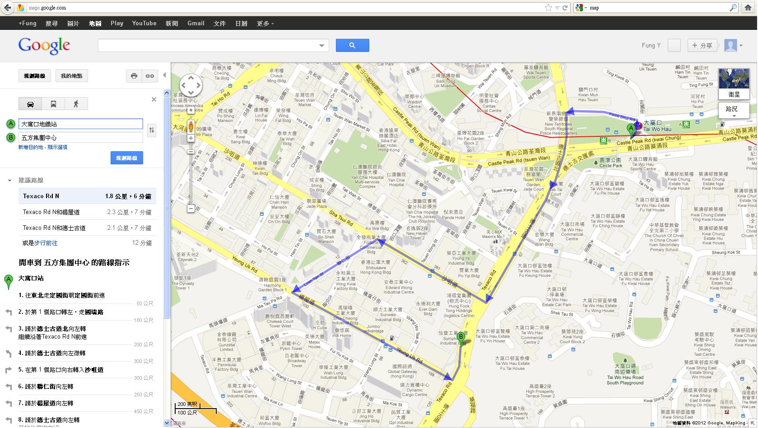Open the 顯示選項 link
Screen dimensions: 758x428
pos(57,147)
